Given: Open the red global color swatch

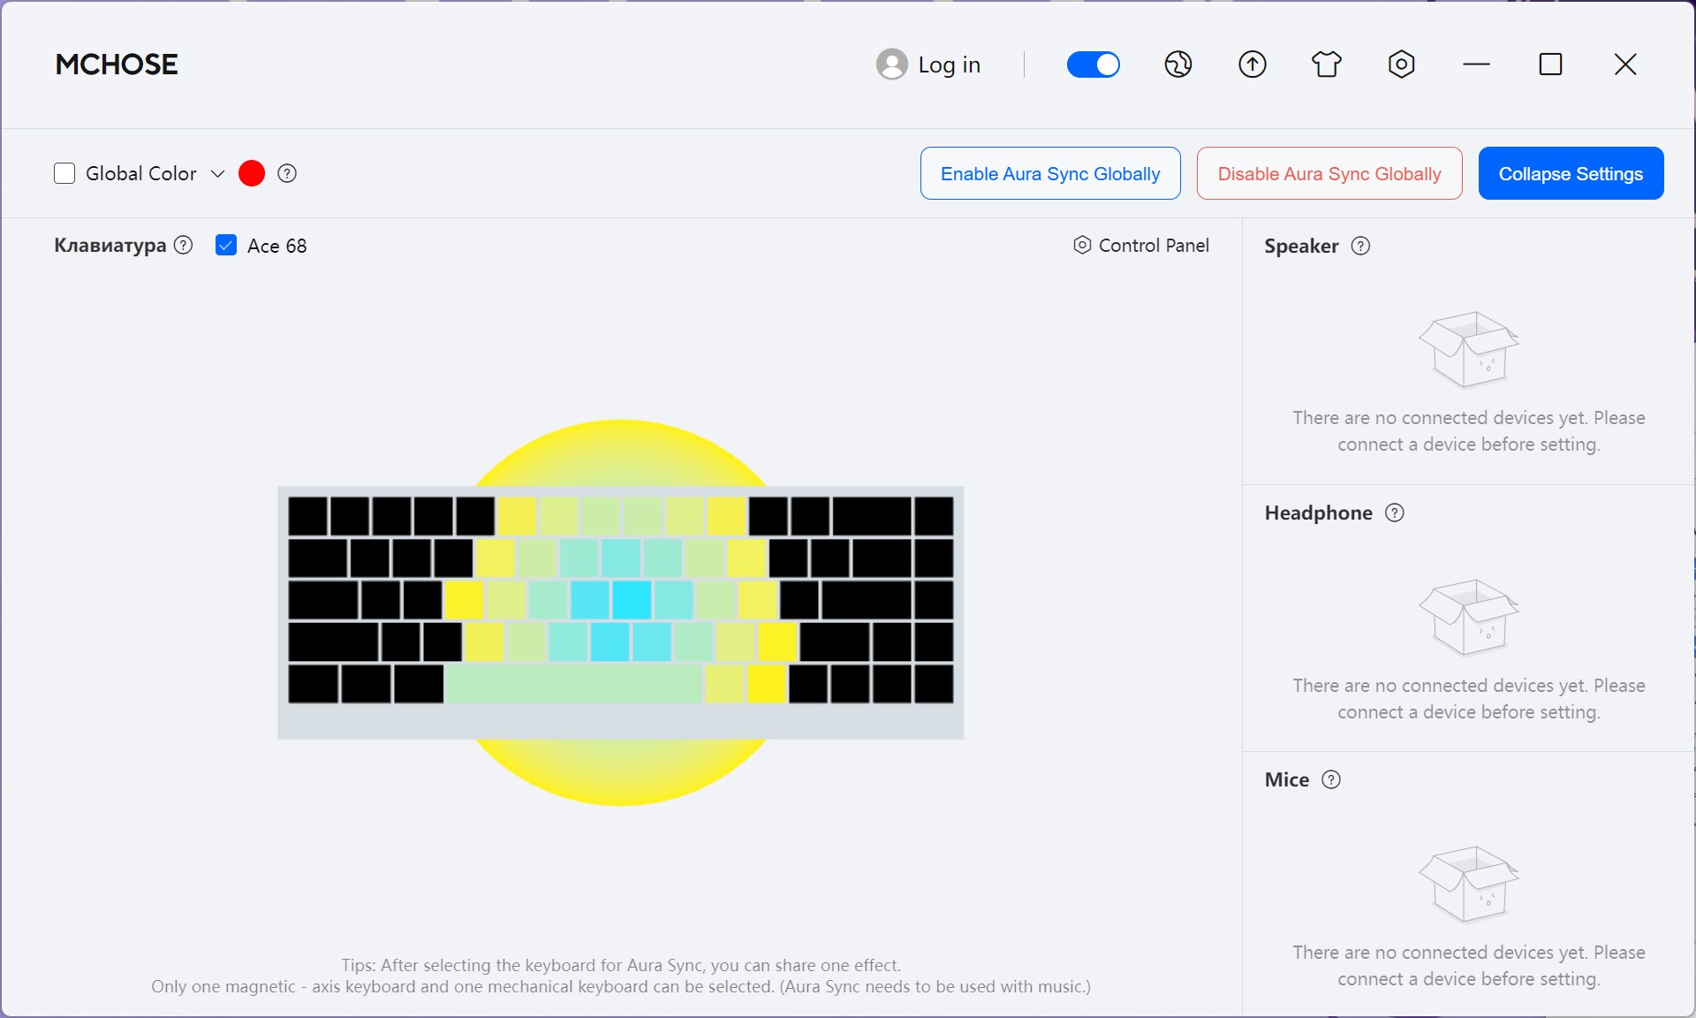Looking at the screenshot, I should point(252,173).
